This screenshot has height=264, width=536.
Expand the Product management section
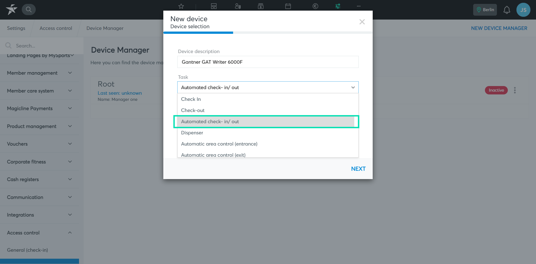[40, 126]
